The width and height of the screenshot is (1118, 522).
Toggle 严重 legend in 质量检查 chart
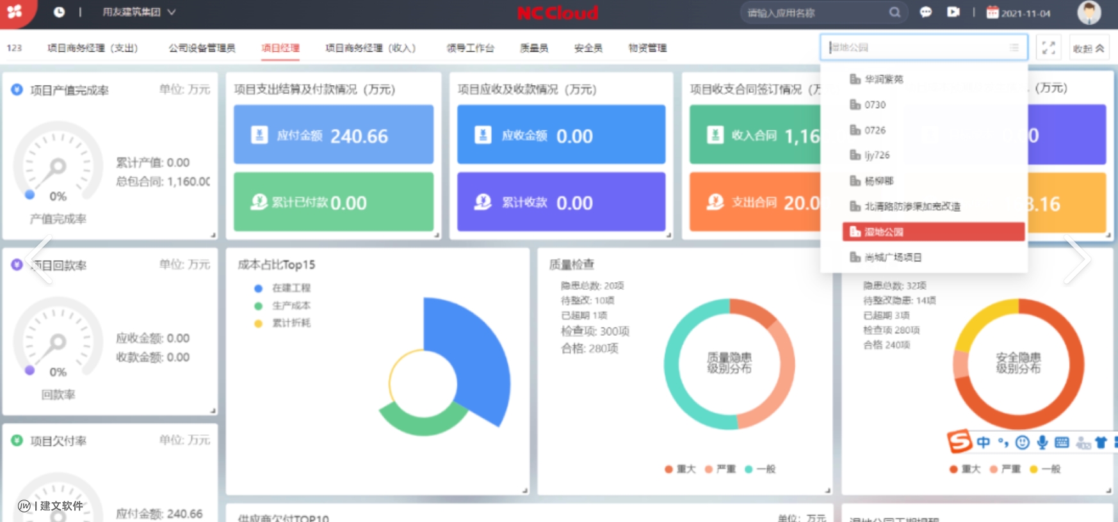(x=720, y=469)
